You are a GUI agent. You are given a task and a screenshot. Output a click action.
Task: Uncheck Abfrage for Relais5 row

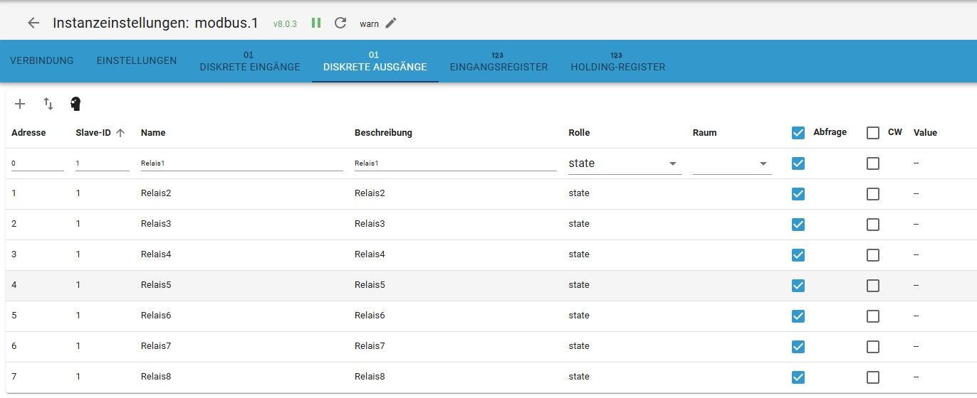click(798, 285)
